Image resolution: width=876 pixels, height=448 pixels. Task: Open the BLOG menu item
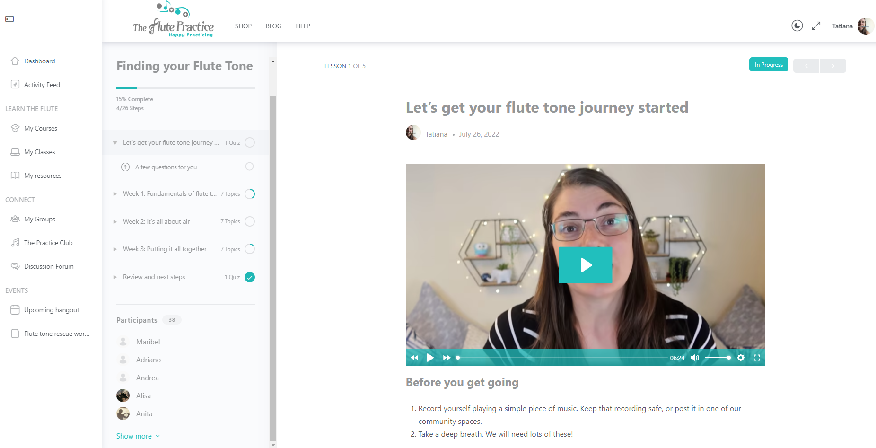click(x=273, y=26)
